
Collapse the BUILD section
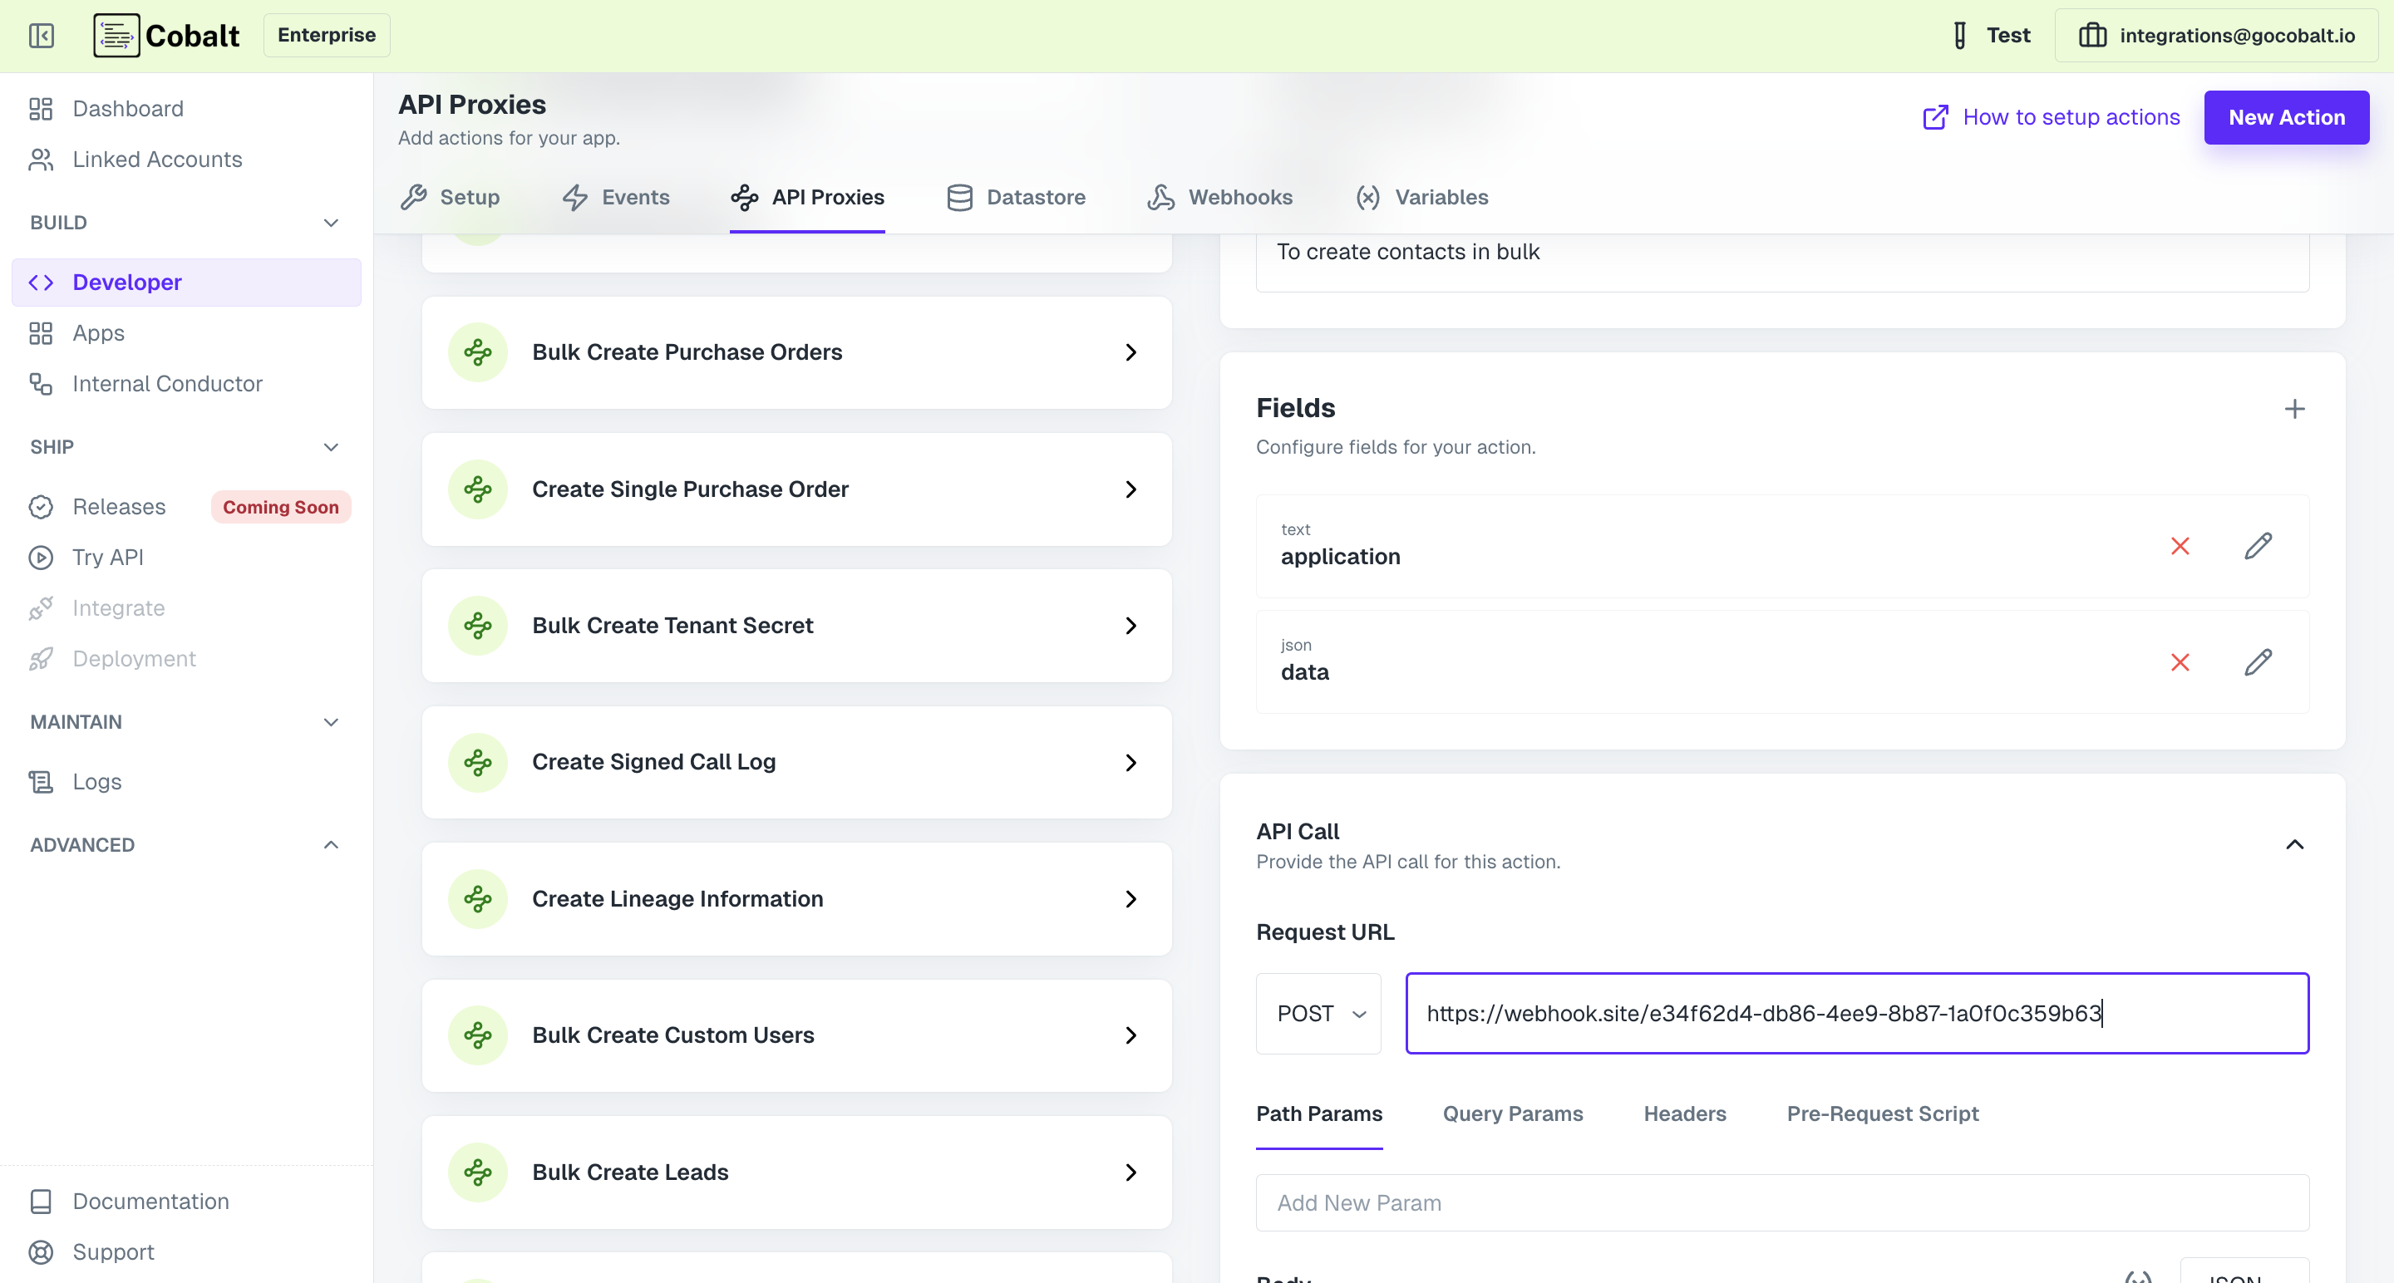[331, 223]
